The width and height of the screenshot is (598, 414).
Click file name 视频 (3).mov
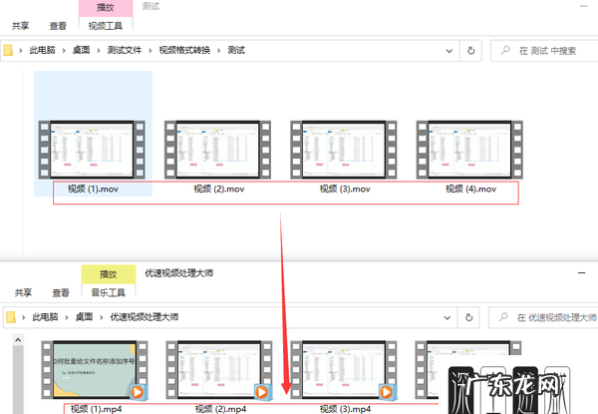click(345, 189)
